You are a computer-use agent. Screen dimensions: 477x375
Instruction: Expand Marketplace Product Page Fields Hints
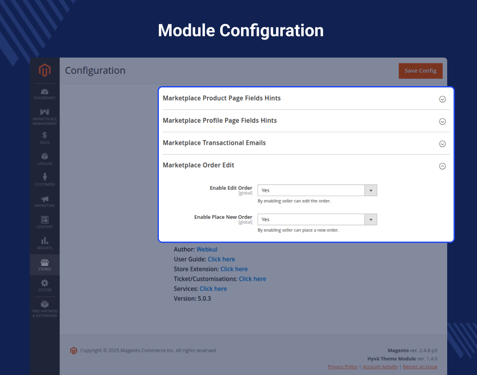(x=442, y=99)
